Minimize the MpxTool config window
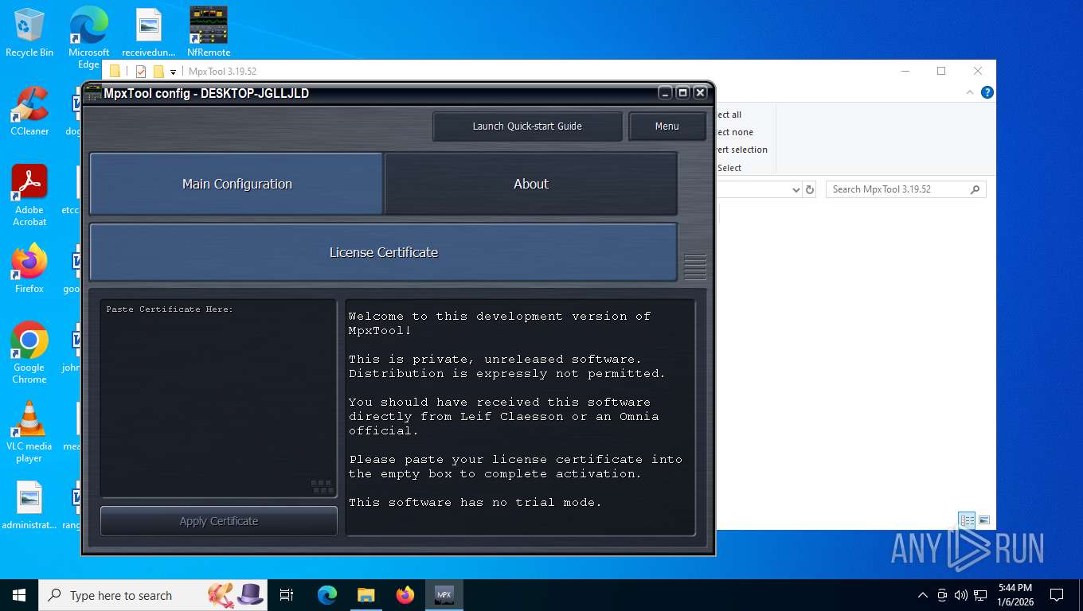This screenshot has height=611, width=1083. [666, 93]
